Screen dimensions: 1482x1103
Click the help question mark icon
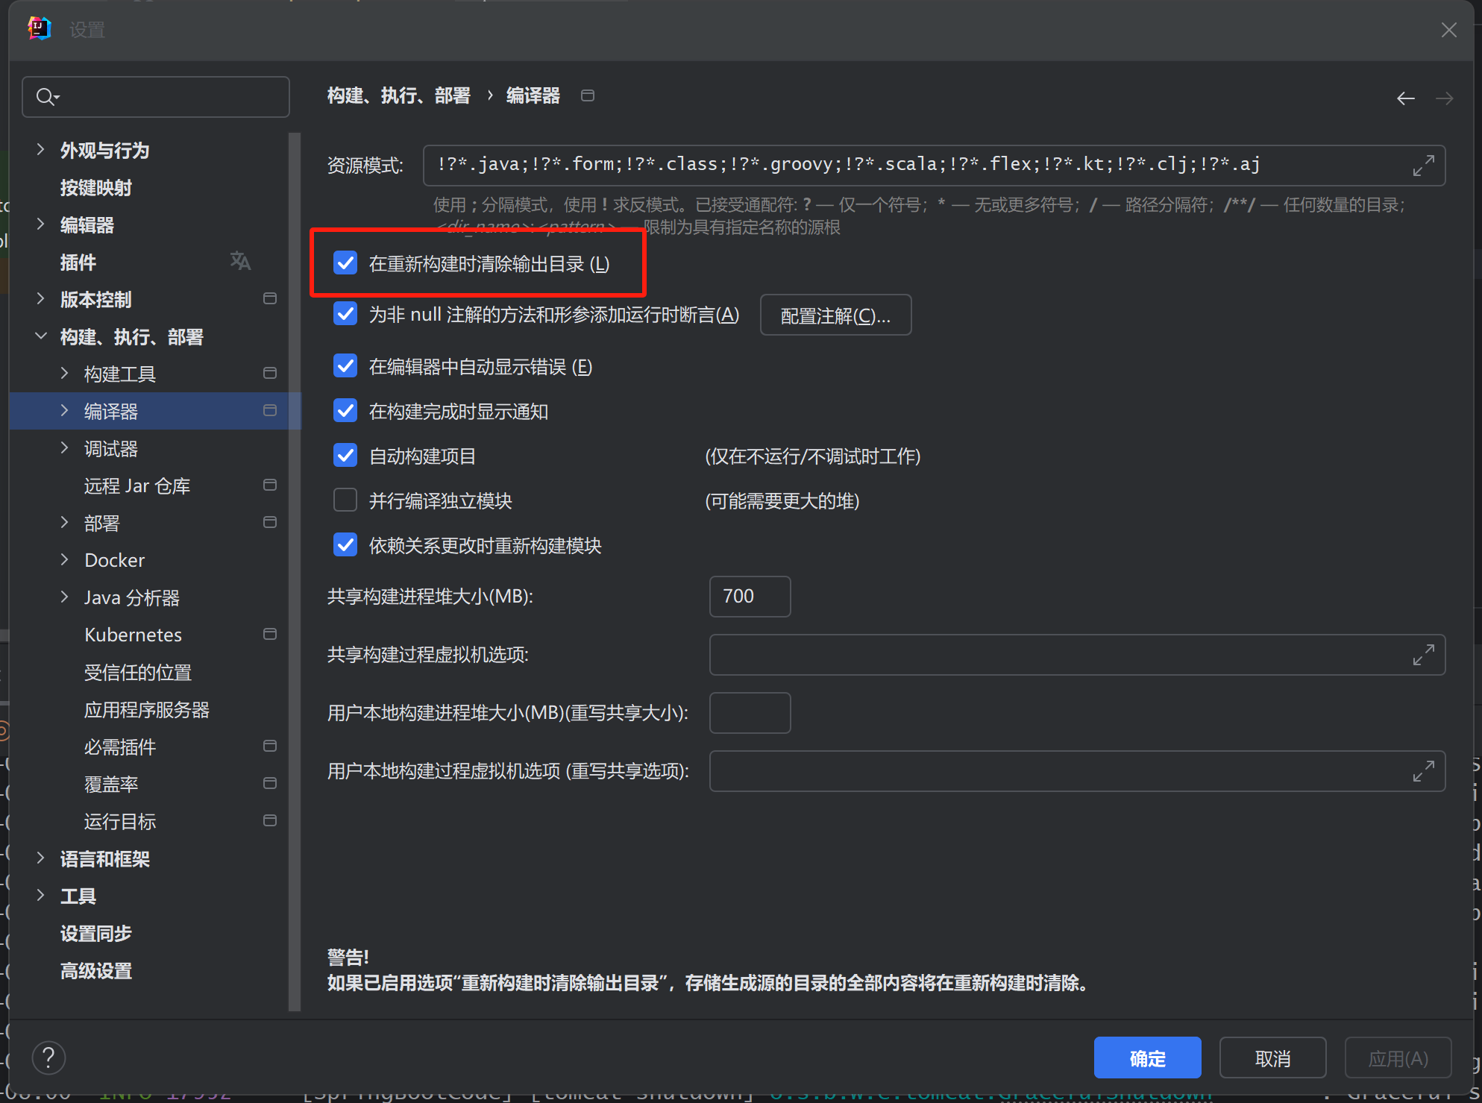[48, 1058]
